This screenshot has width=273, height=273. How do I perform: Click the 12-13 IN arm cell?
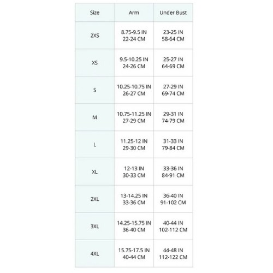134,172
